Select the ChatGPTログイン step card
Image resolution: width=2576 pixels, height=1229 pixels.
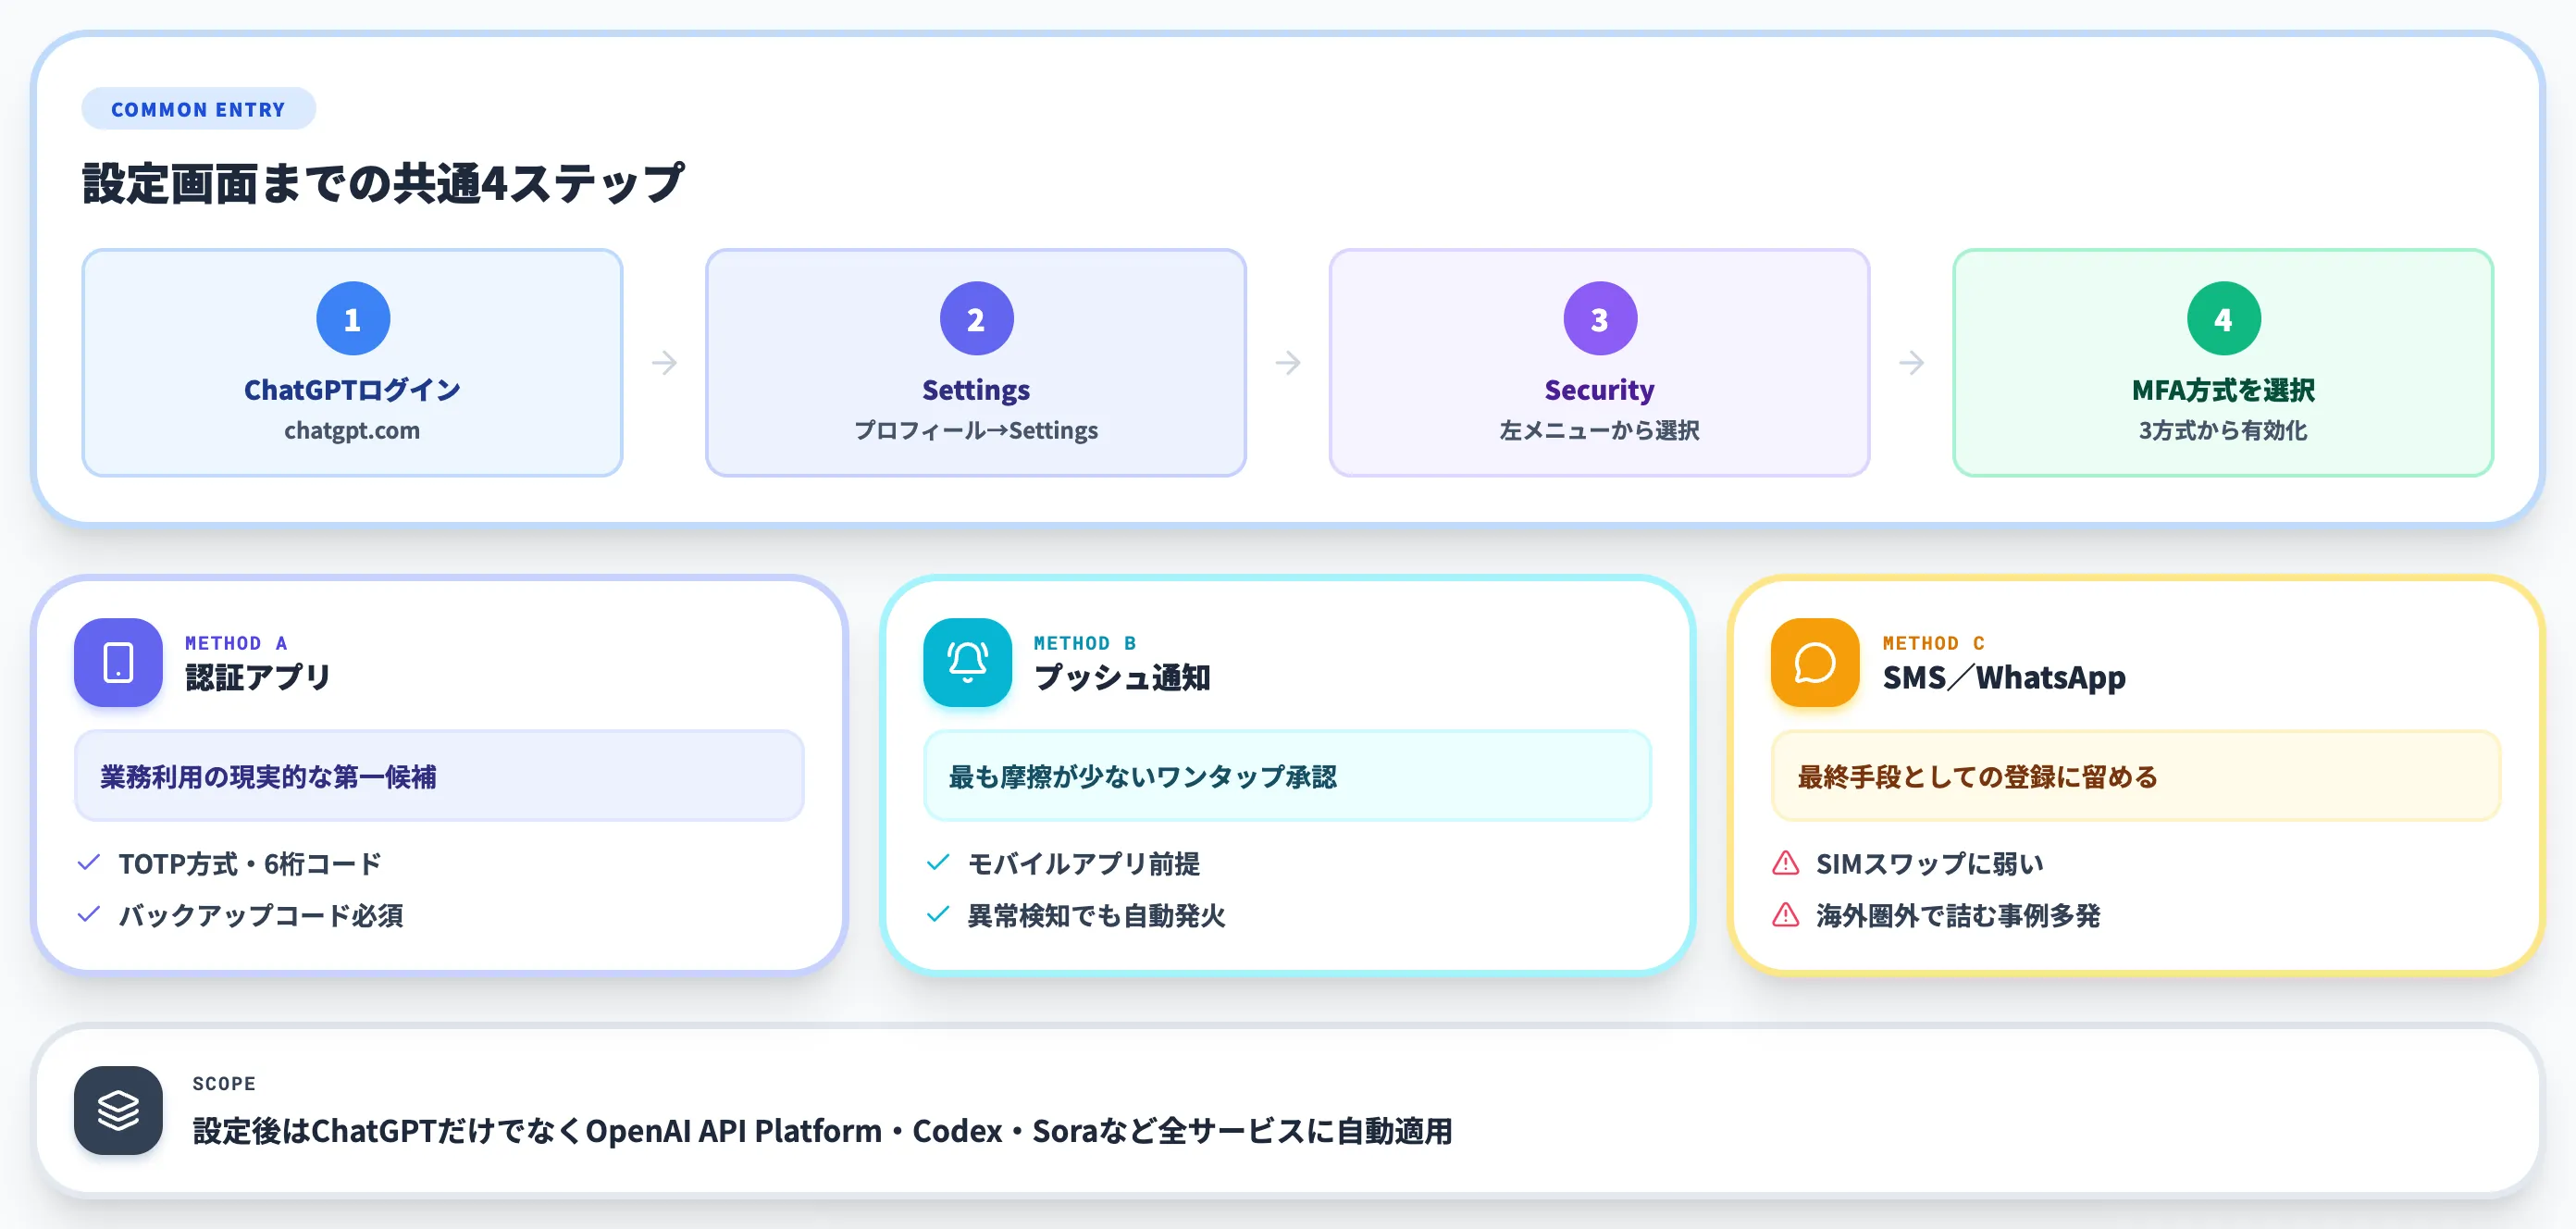click(x=352, y=362)
